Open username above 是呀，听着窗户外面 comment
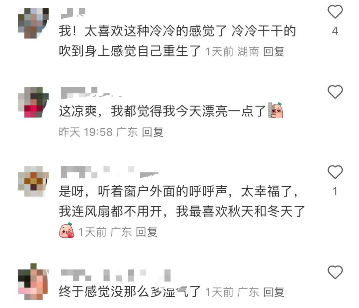The image size is (359, 308). click(109, 172)
